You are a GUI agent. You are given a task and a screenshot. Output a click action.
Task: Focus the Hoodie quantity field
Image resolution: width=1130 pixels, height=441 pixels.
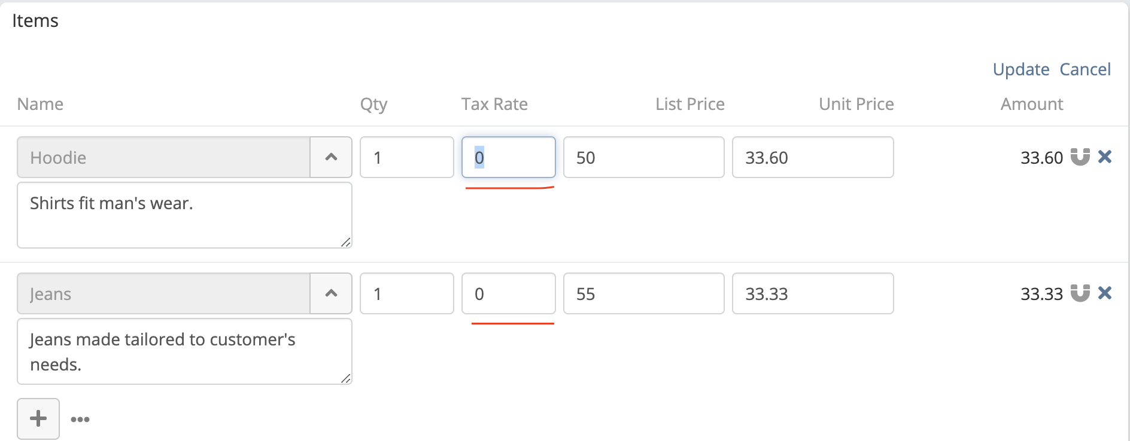pyautogui.click(x=407, y=157)
